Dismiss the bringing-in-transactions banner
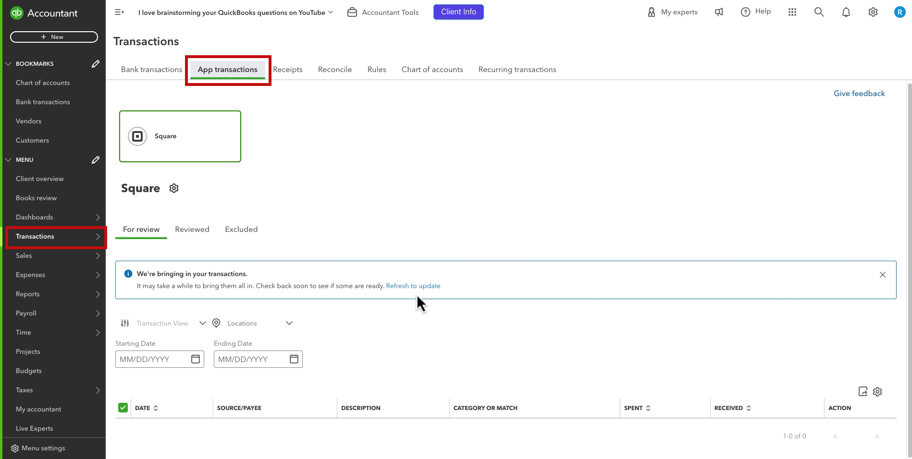 (883, 275)
